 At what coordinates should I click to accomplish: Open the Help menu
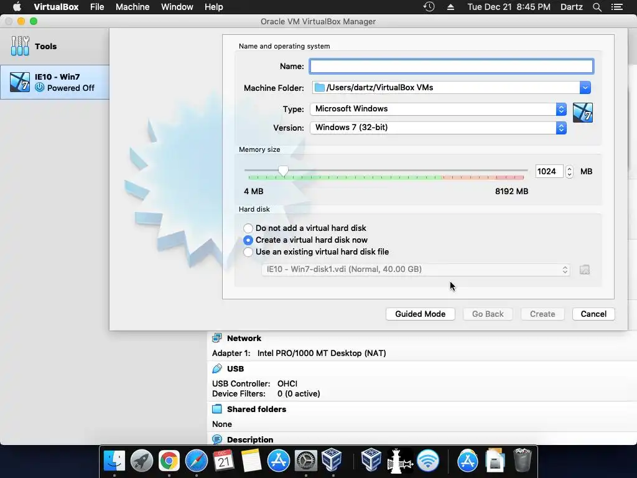pyautogui.click(x=214, y=7)
